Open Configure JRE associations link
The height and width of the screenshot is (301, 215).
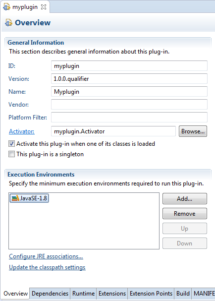tap(46, 256)
